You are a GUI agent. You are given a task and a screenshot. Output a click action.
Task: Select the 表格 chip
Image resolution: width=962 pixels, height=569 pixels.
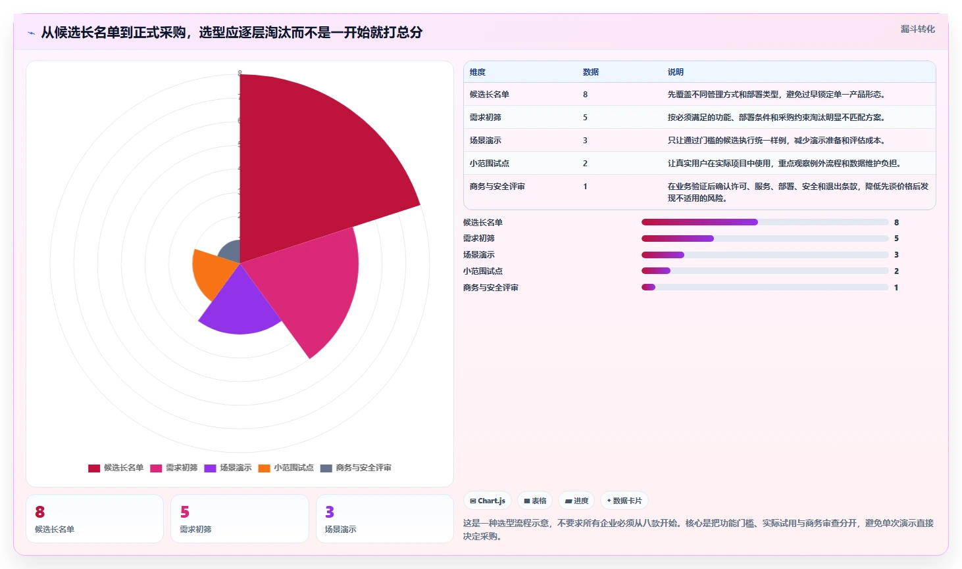[535, 501]
